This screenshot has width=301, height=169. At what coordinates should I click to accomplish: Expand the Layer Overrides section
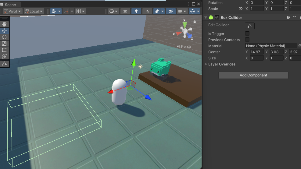pos(206,64)
